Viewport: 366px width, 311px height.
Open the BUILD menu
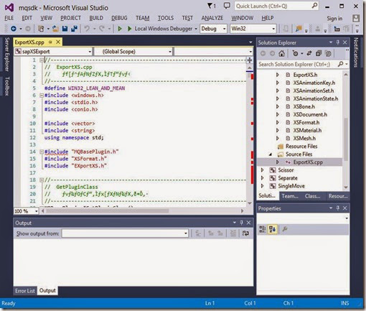coord(96,18)
